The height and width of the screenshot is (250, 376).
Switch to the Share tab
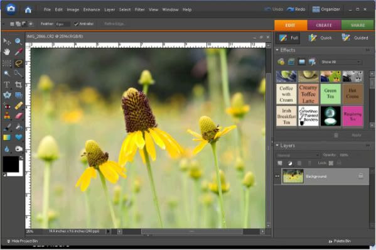pyautogui.click(x=358, y=25)
